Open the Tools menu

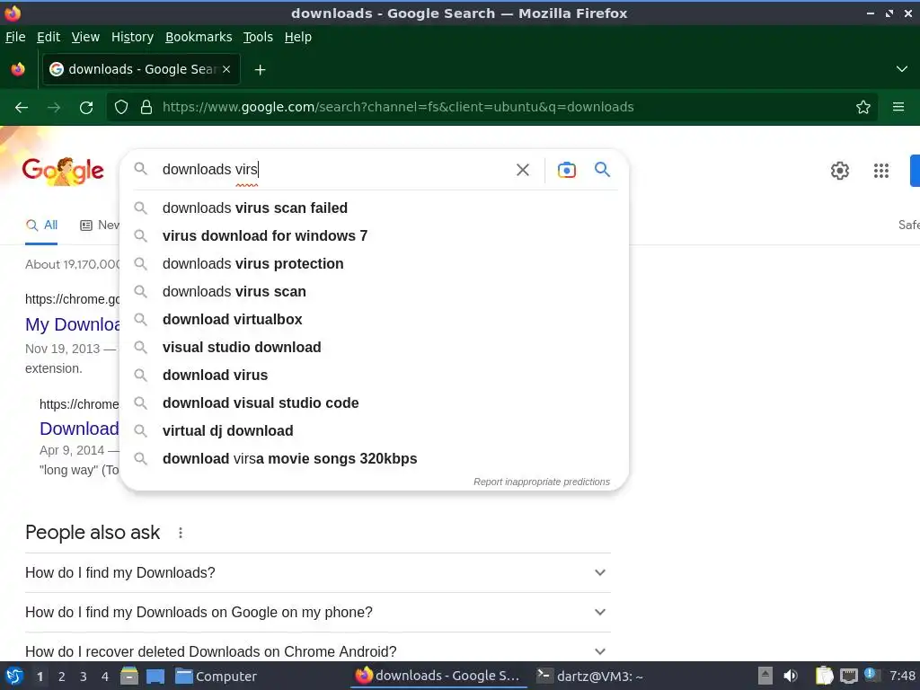pos(258,37)
